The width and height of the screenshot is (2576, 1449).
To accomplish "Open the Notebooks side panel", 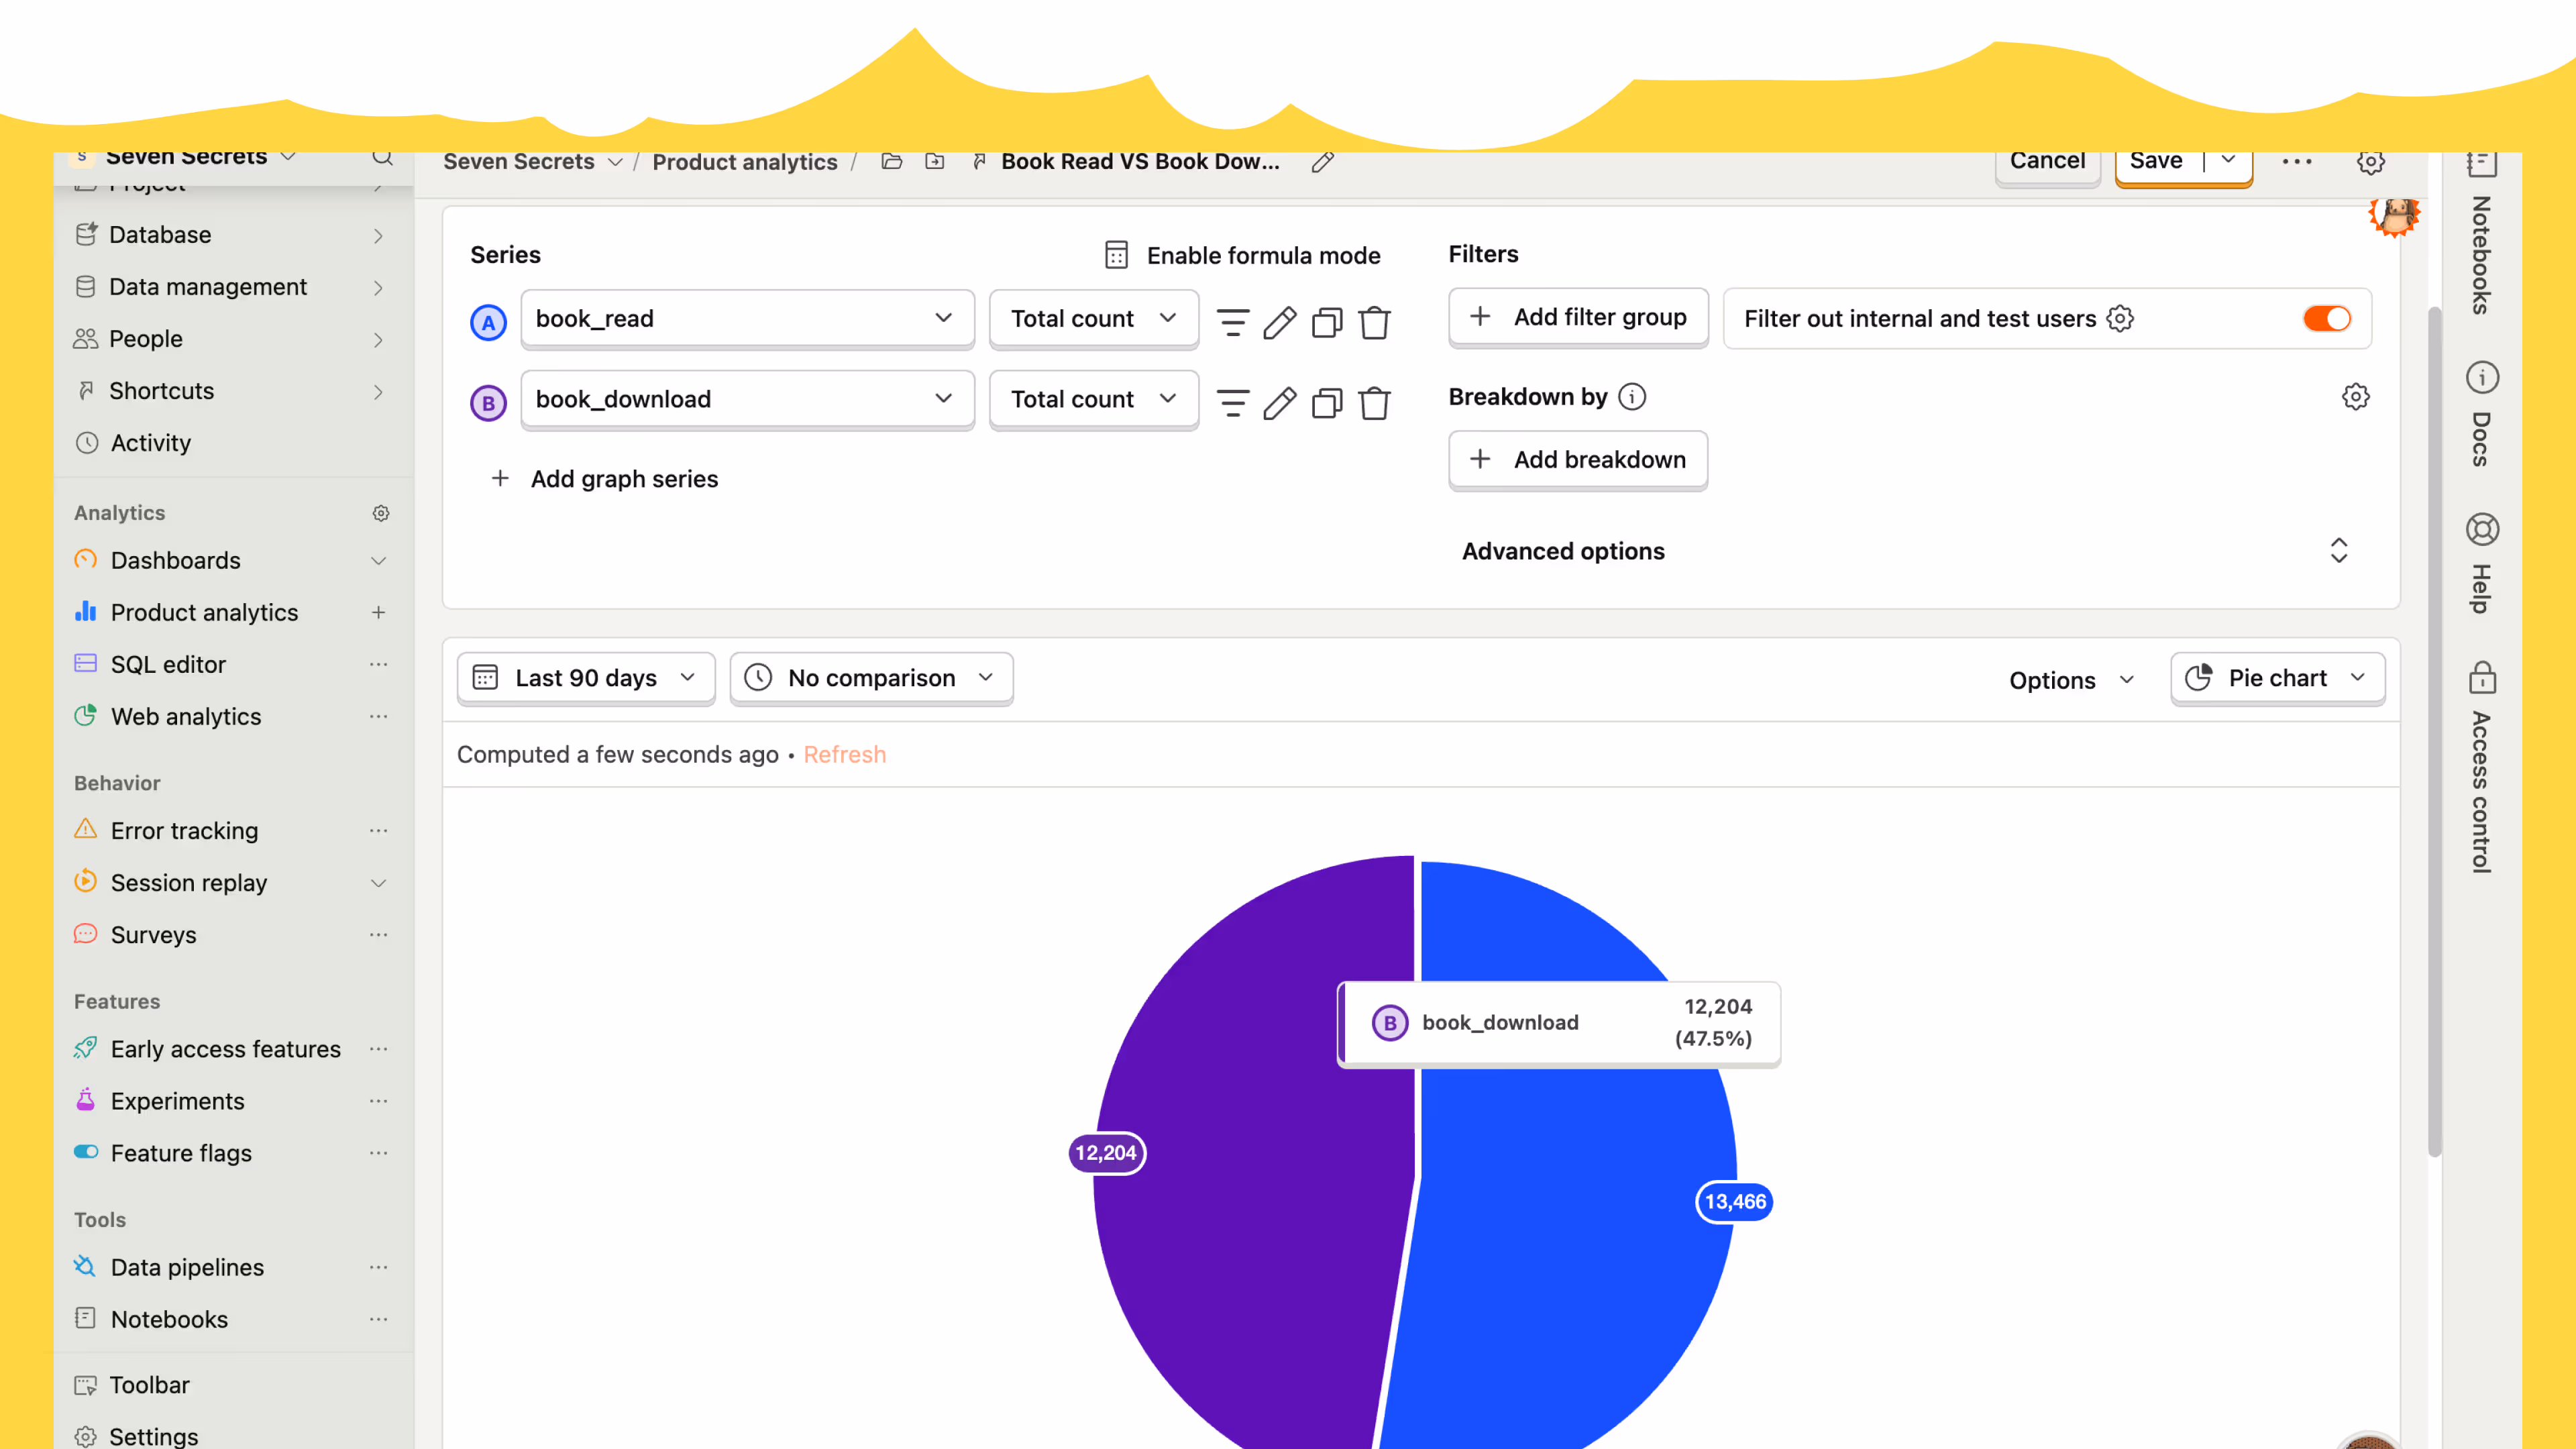I will [2481, 235].
